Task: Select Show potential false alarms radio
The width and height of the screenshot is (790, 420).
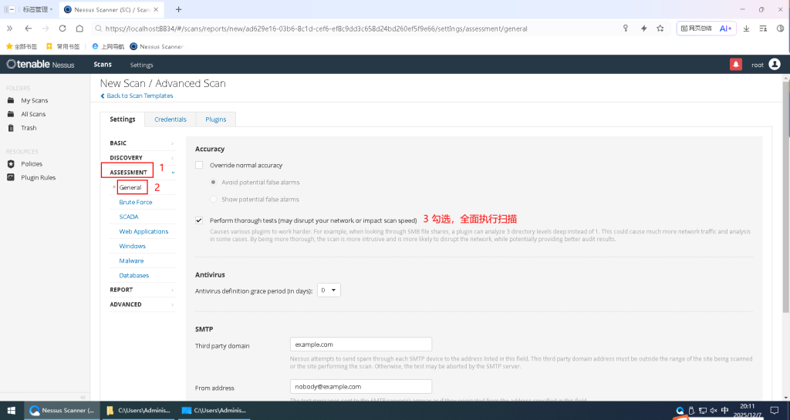Action: click(x=214, y=199)
